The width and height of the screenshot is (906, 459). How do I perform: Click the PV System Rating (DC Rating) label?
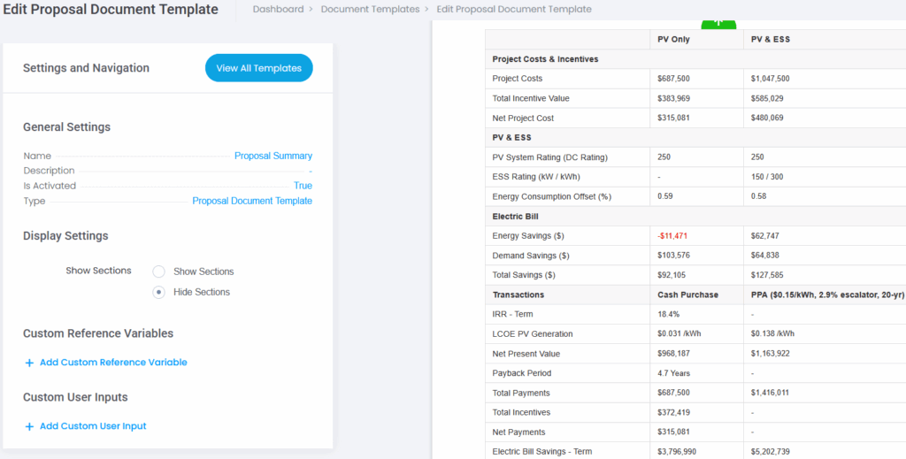(x=550, y=157)
